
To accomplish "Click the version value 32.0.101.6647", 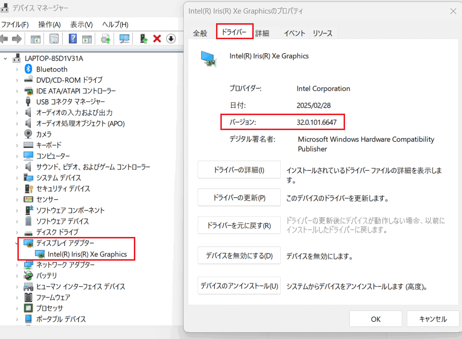I will click(x=317, y=122).
